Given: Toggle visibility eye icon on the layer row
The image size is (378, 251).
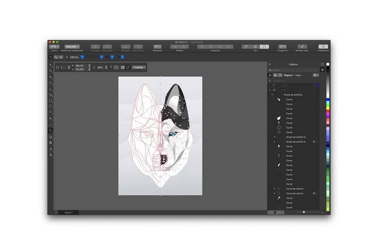Looking at the screenshot, I should tap(274, 90).
